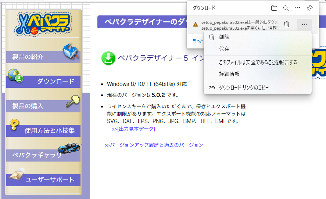Click the blue car gallery icon
This screenshot has height=199, width=326.
[69, 148]
